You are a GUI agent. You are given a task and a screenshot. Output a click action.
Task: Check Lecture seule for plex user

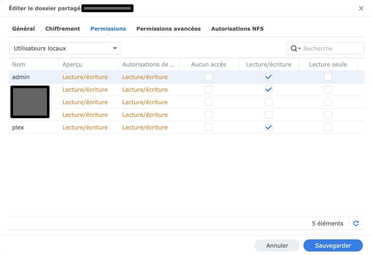click(x=328, y=127)
